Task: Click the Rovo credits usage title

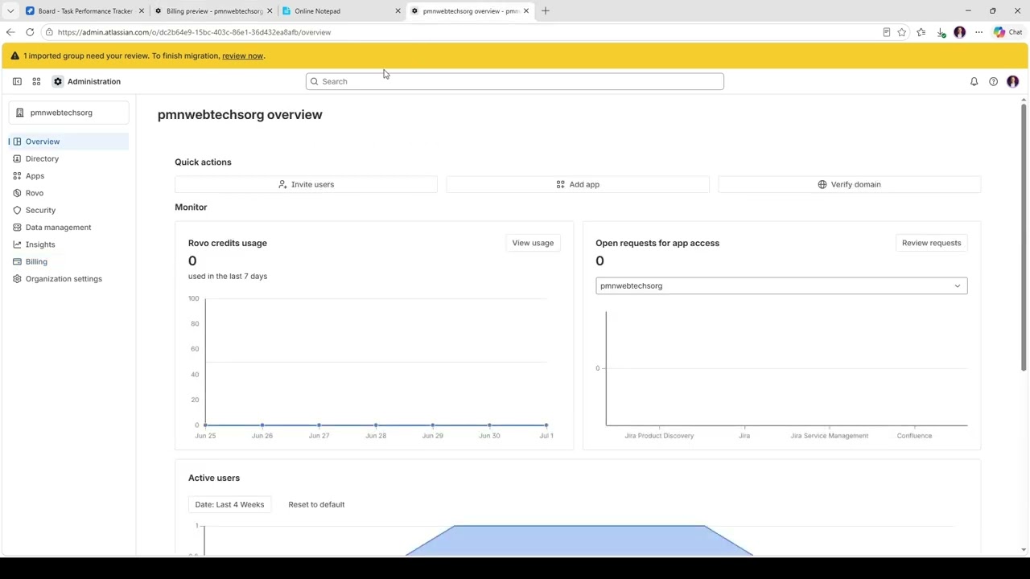Action: (x=228, y=243)
